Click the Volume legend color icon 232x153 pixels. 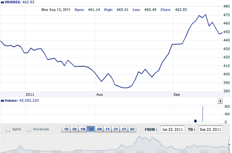pos(3,101)
